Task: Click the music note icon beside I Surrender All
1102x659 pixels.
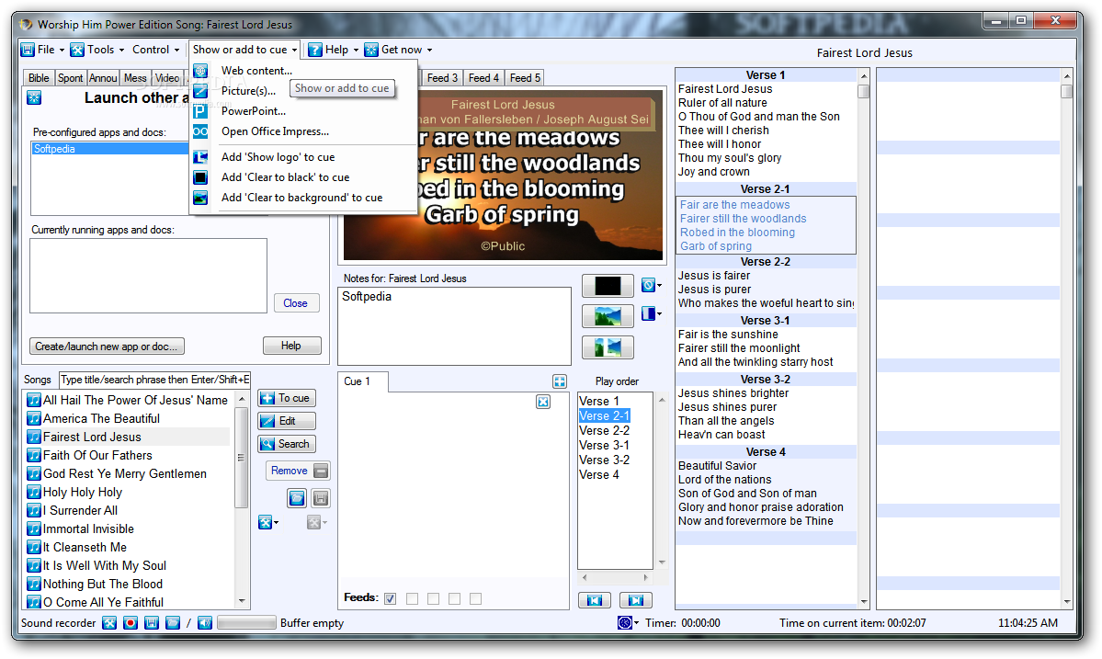Action: pyautogui.click(x=34, y=510)
